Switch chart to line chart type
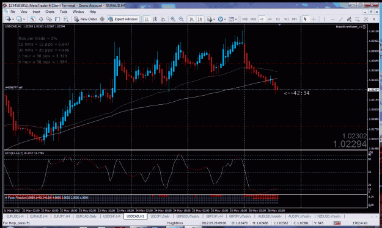 (163, 19)
